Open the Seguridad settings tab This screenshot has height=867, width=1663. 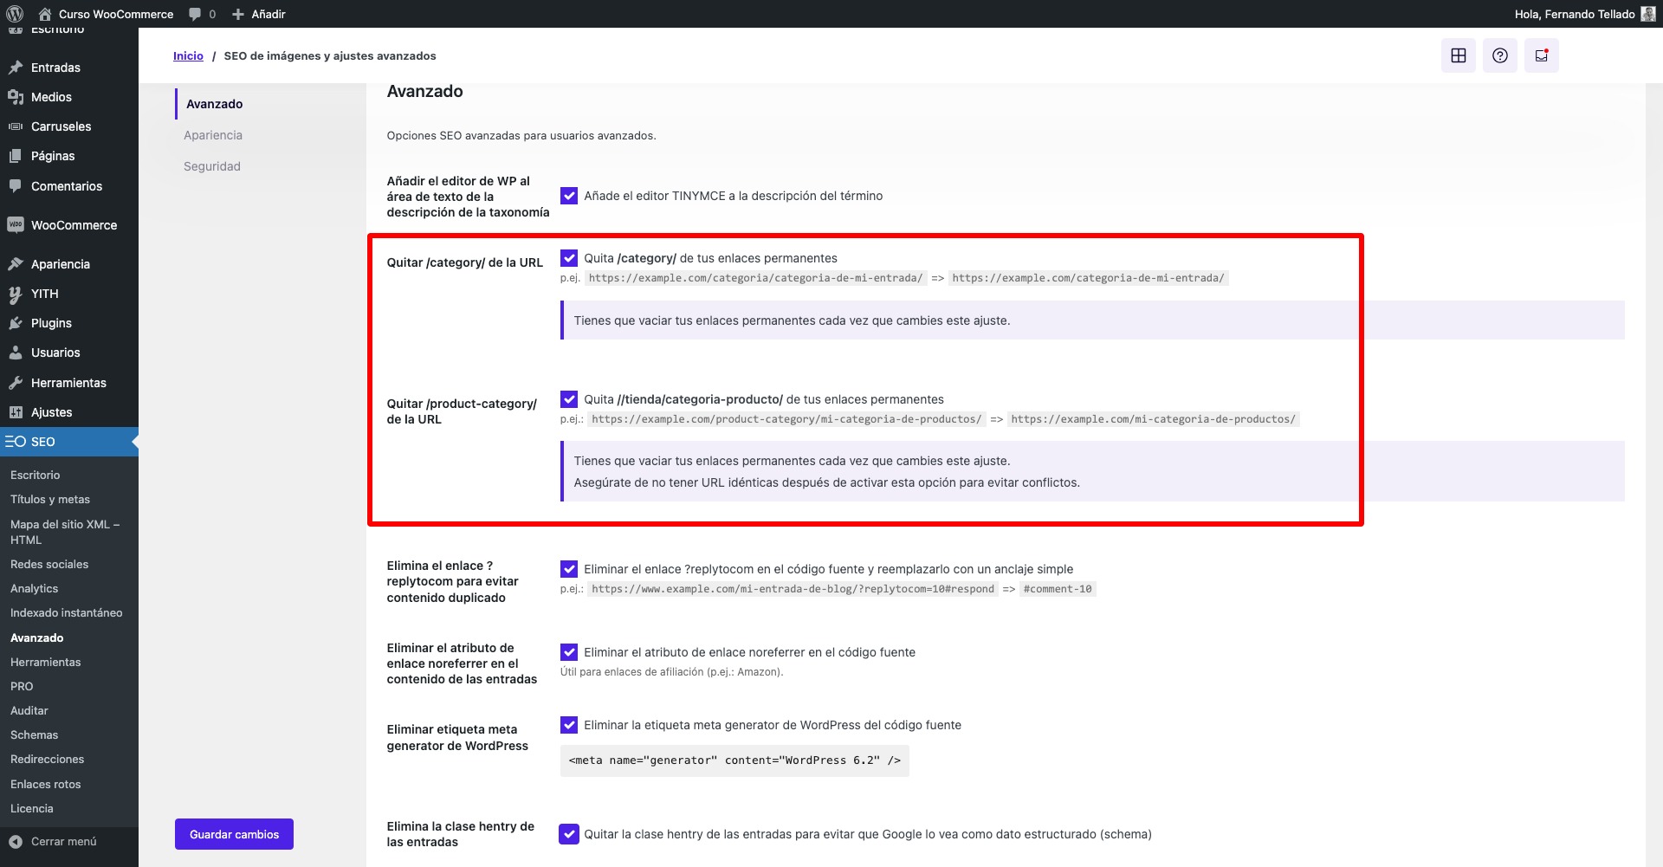212,165
